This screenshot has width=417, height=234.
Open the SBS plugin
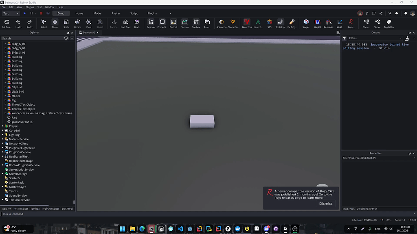coord(270,23)
